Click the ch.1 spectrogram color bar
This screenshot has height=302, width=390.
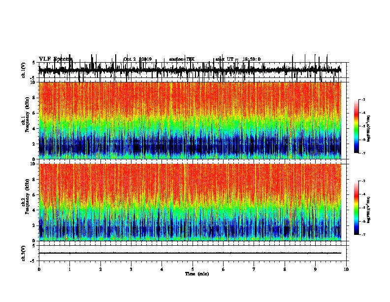tap(356, 126)
